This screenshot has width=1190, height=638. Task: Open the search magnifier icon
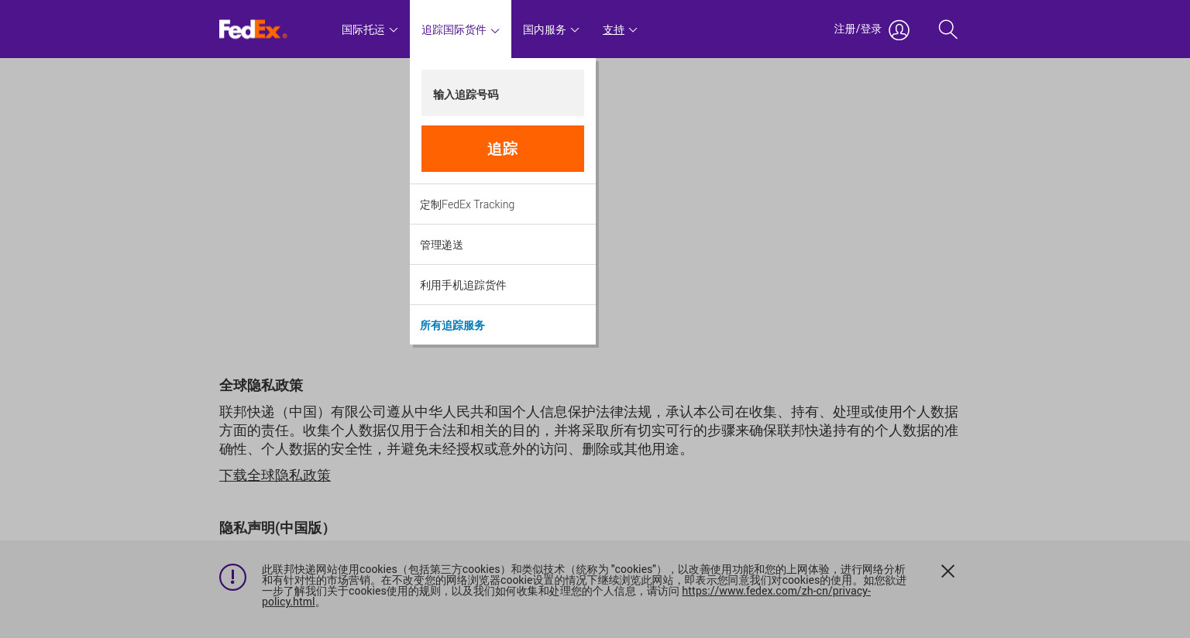[948, 29]
